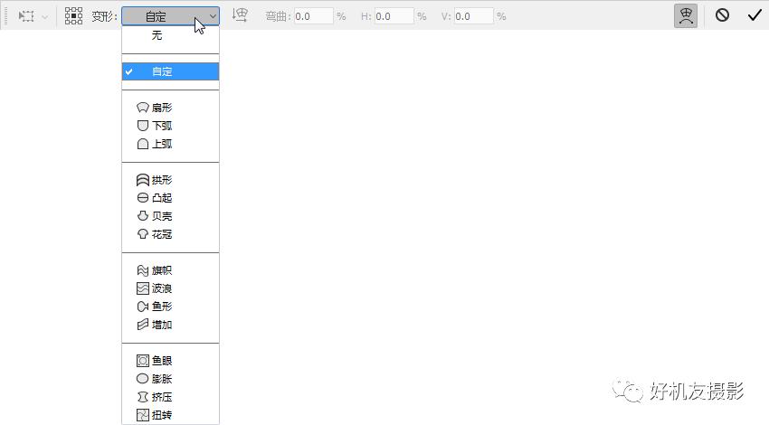Choose the 扇形 warp style

(x=170, y=108)
